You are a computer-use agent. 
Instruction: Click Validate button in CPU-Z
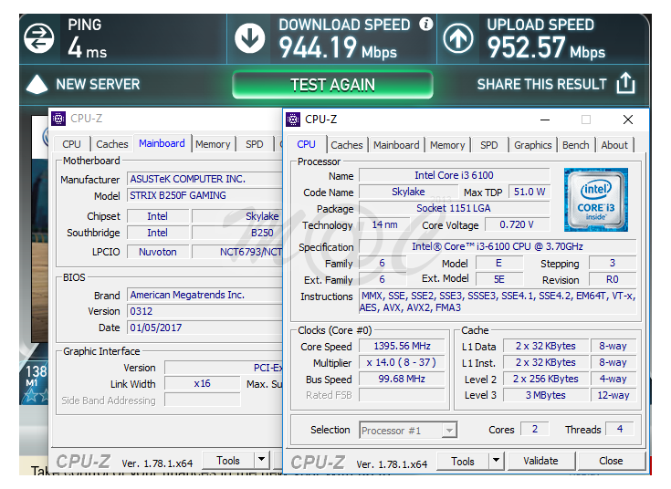point(540,461)
